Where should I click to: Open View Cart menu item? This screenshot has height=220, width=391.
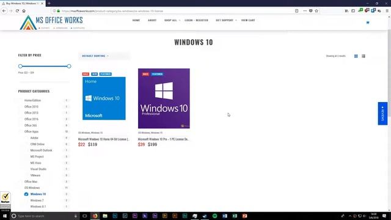pos(248,20)
